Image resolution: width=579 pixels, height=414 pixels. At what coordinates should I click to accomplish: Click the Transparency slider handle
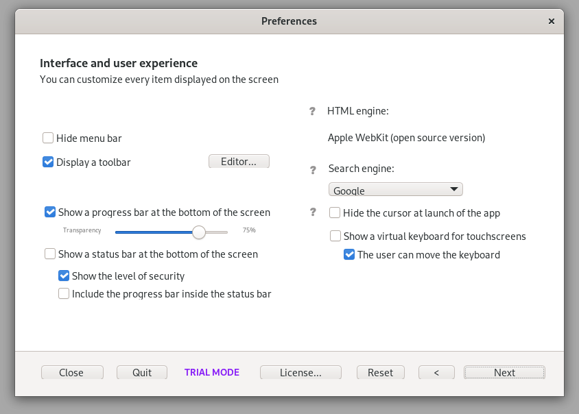[199, 232]
